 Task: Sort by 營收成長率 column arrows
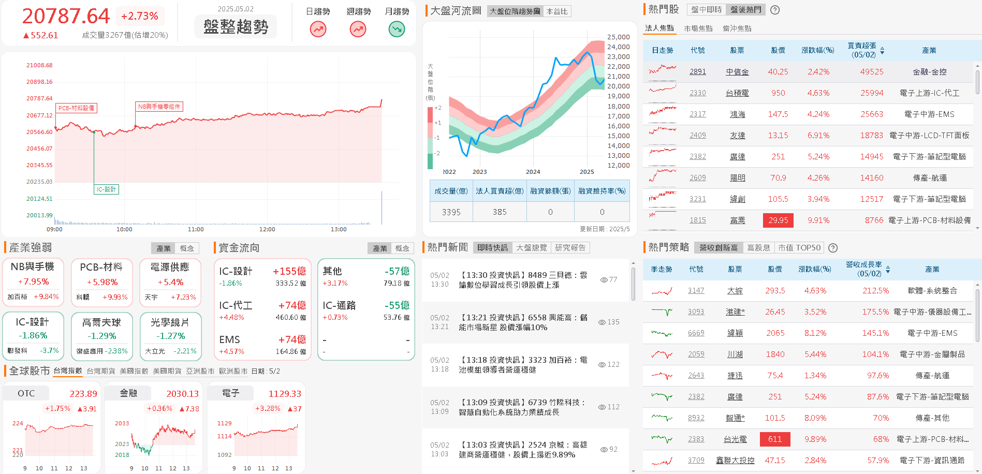[x=888, y=270]
